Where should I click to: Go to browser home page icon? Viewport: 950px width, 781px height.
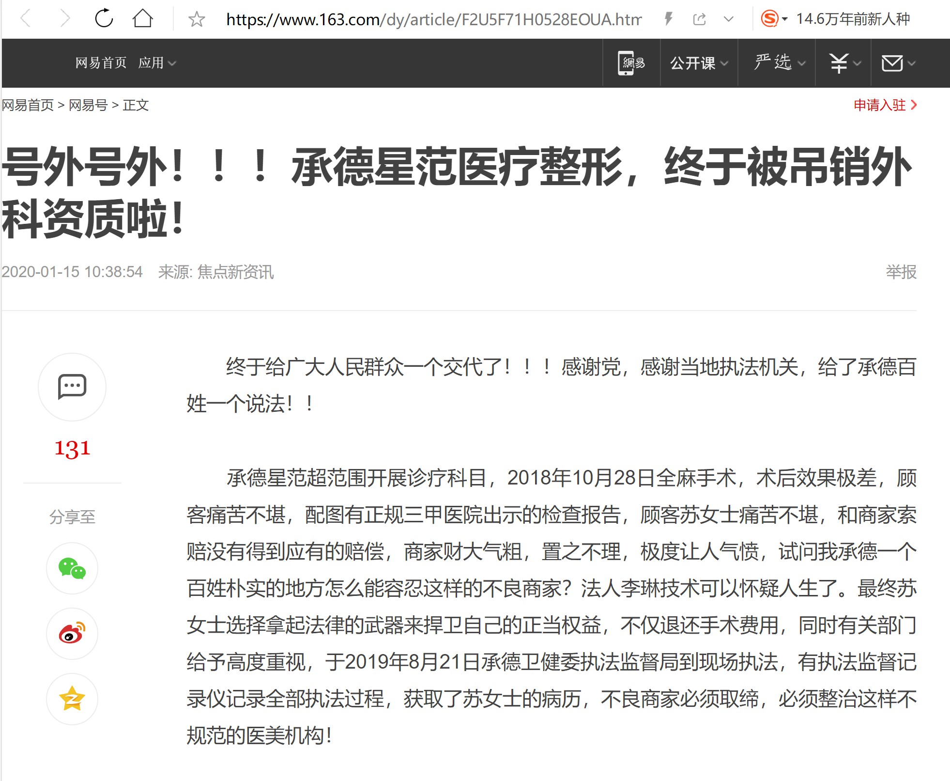[x=143, y=19]
